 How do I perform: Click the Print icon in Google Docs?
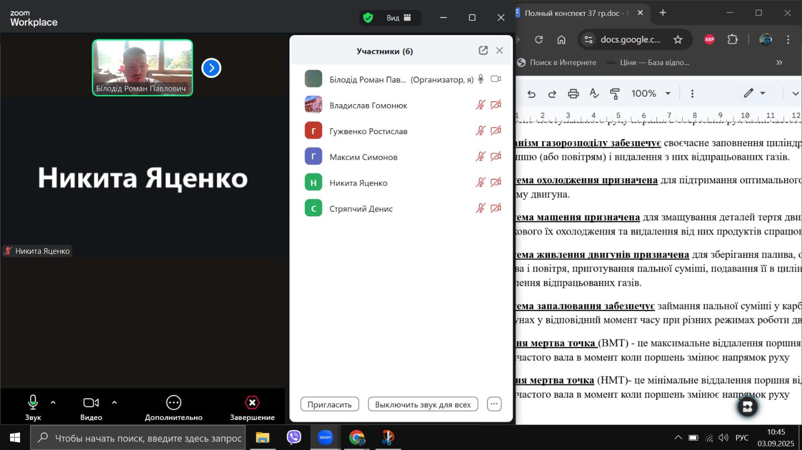tap(573, 94)
